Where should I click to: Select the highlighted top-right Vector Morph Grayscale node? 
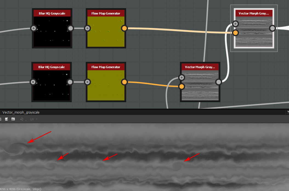pos(254,28)
